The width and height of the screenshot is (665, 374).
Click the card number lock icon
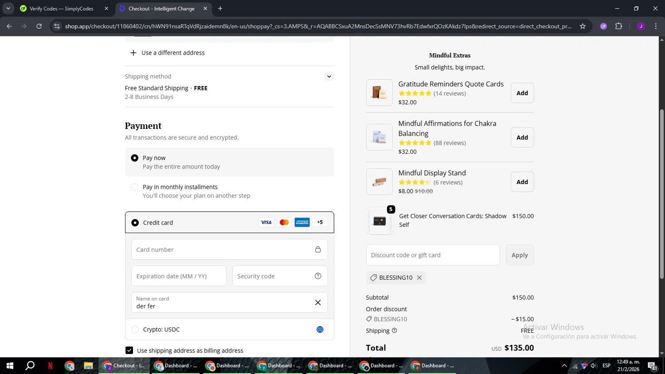pyautogui.click(x=318, y=249)
